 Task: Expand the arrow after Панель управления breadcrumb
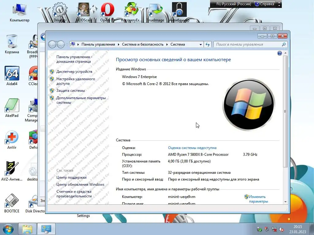coord(119,44)
